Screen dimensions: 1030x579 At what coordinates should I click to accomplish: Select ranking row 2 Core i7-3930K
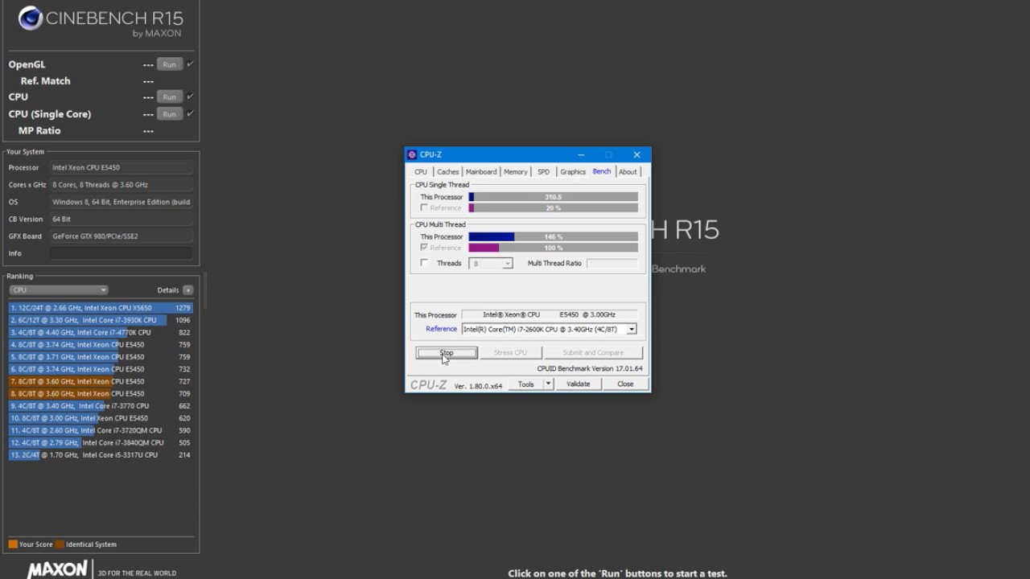click(x=101, y=320)
